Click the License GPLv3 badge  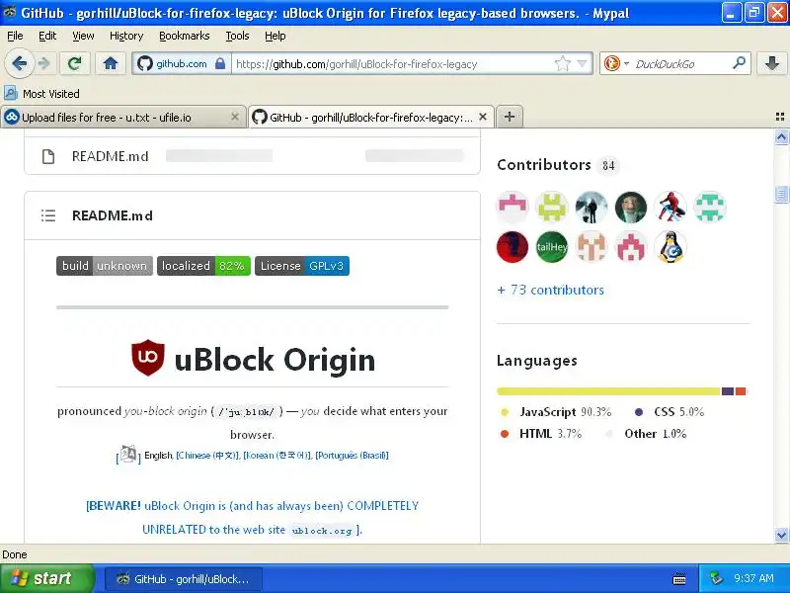(x=302, y=266)
